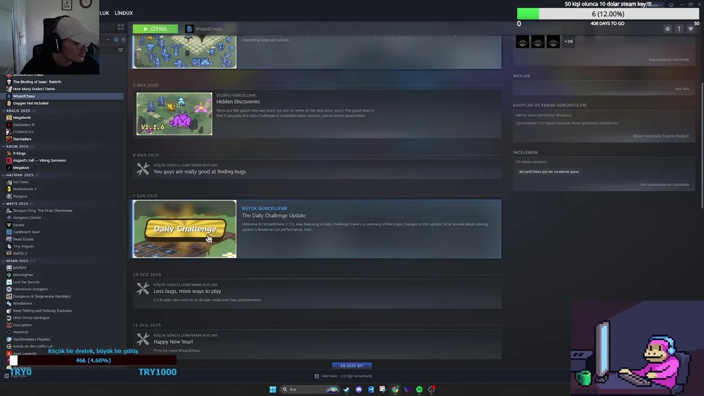The image size is (704, 396).
Task: Click the library filter icon
Action: click(x=120, y=50)
